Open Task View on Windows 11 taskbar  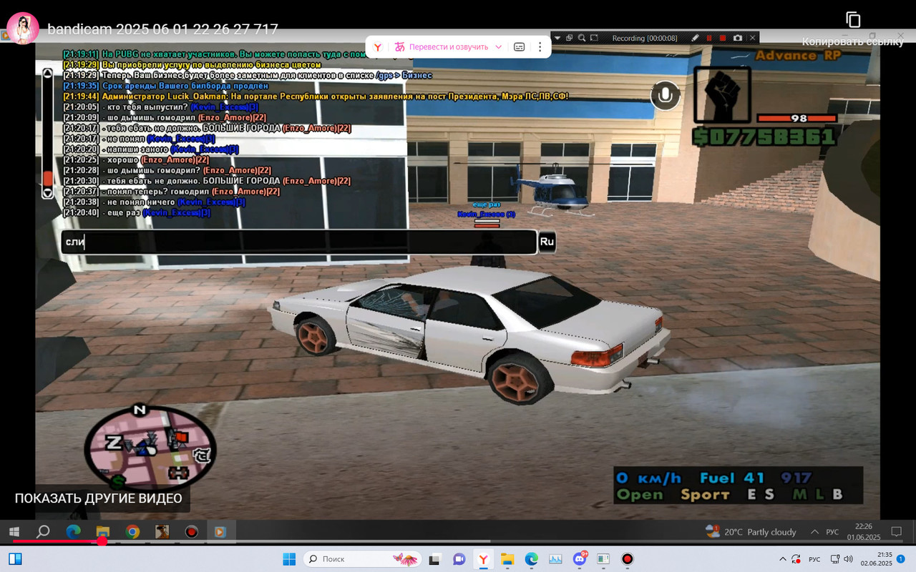(x=436, y=559)
